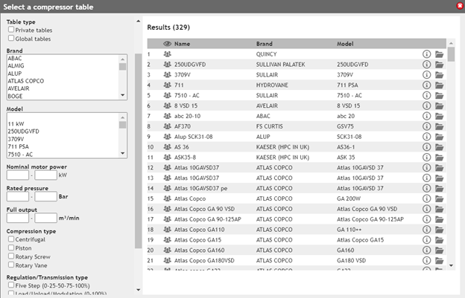This screenshot has width=465, height=298.
Task: Enable the Global tables checkbox
Action: (11, 38)
